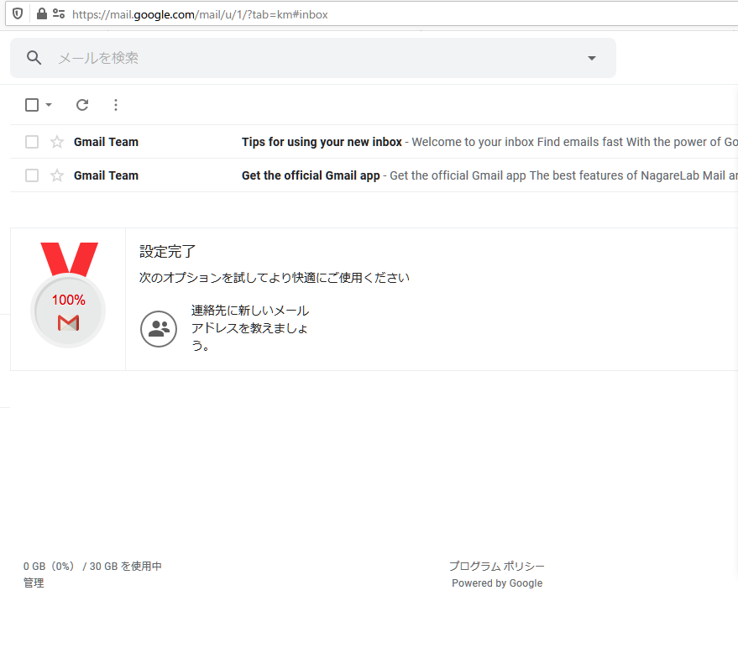This screenshot has width=738, height=648.
Task: Refresh the inbox with the reload icon
Action: click(82, 104)
